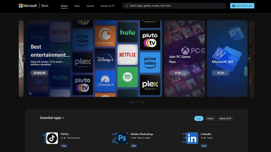Click LinkedIn's 4.3 star Social rating
The image size is (271, 152).
[x=207, y=138]
